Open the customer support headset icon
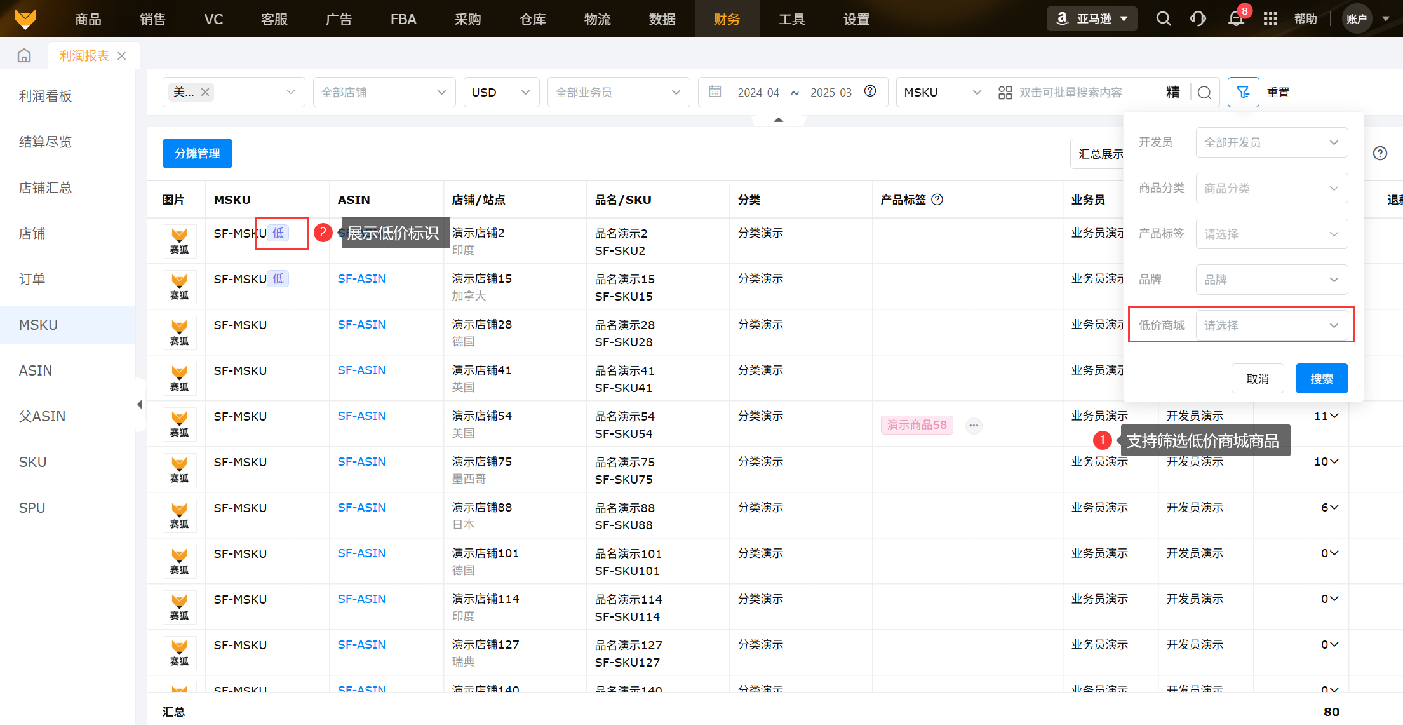Image resolution: width=1403 pixels, height=725 pixels. click(x=1198, y=19)
